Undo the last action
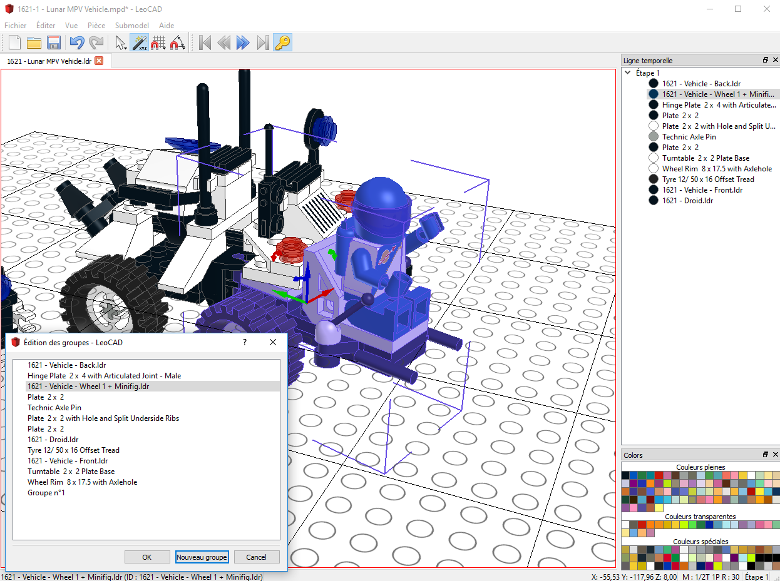The width and height of the screenshot is (780, 581). tap(76, 43)
